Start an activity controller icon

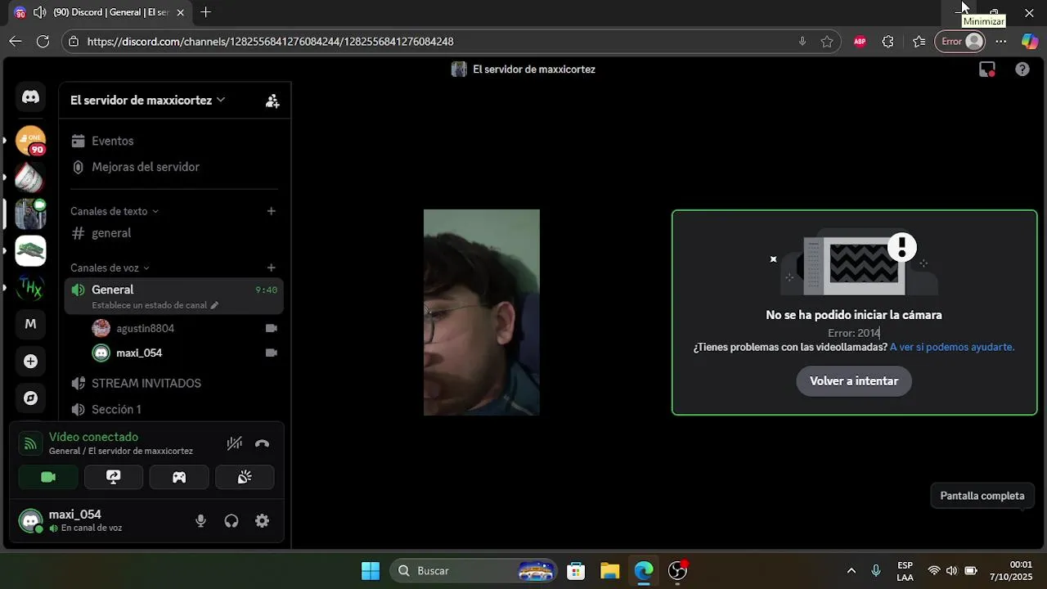point(179,477)
